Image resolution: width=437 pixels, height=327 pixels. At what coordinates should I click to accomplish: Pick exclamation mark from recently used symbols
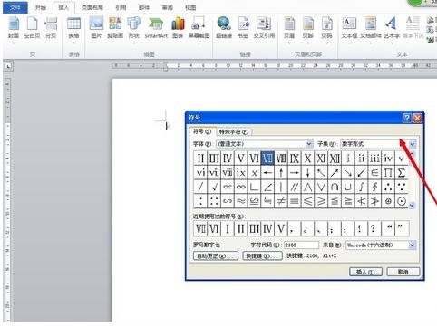tap(360, 228)
